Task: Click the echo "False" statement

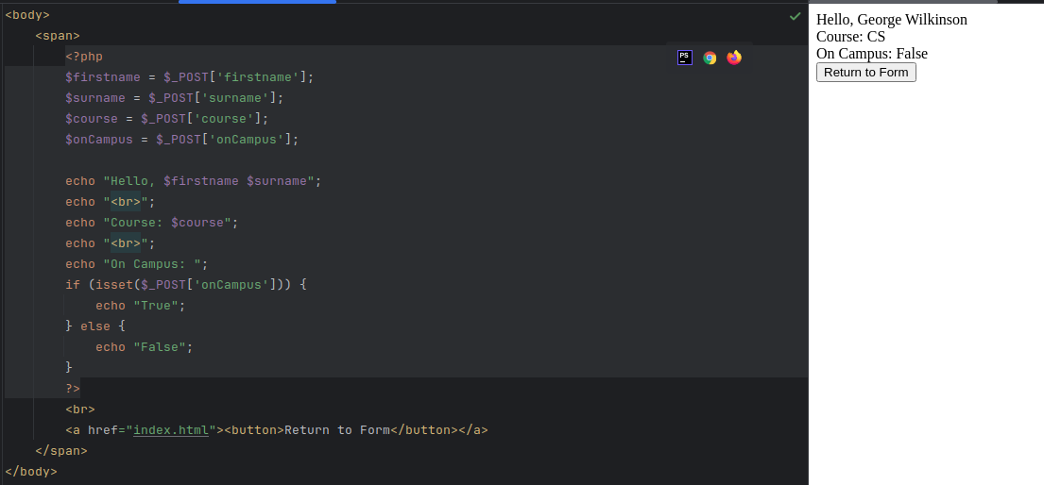Action: [144, 347]
